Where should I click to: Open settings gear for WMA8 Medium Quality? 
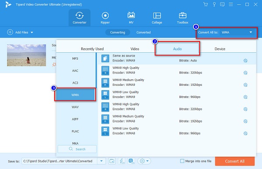245,121
